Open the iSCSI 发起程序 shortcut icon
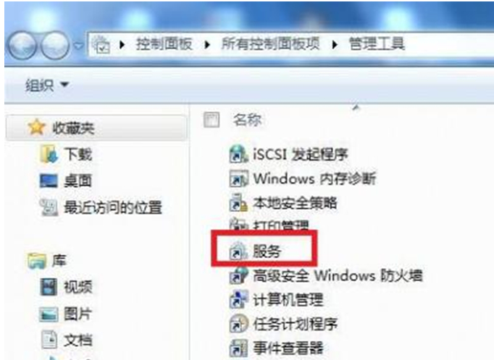The width and height of the screenshot is (494, 360). click(x=238, y=154)
